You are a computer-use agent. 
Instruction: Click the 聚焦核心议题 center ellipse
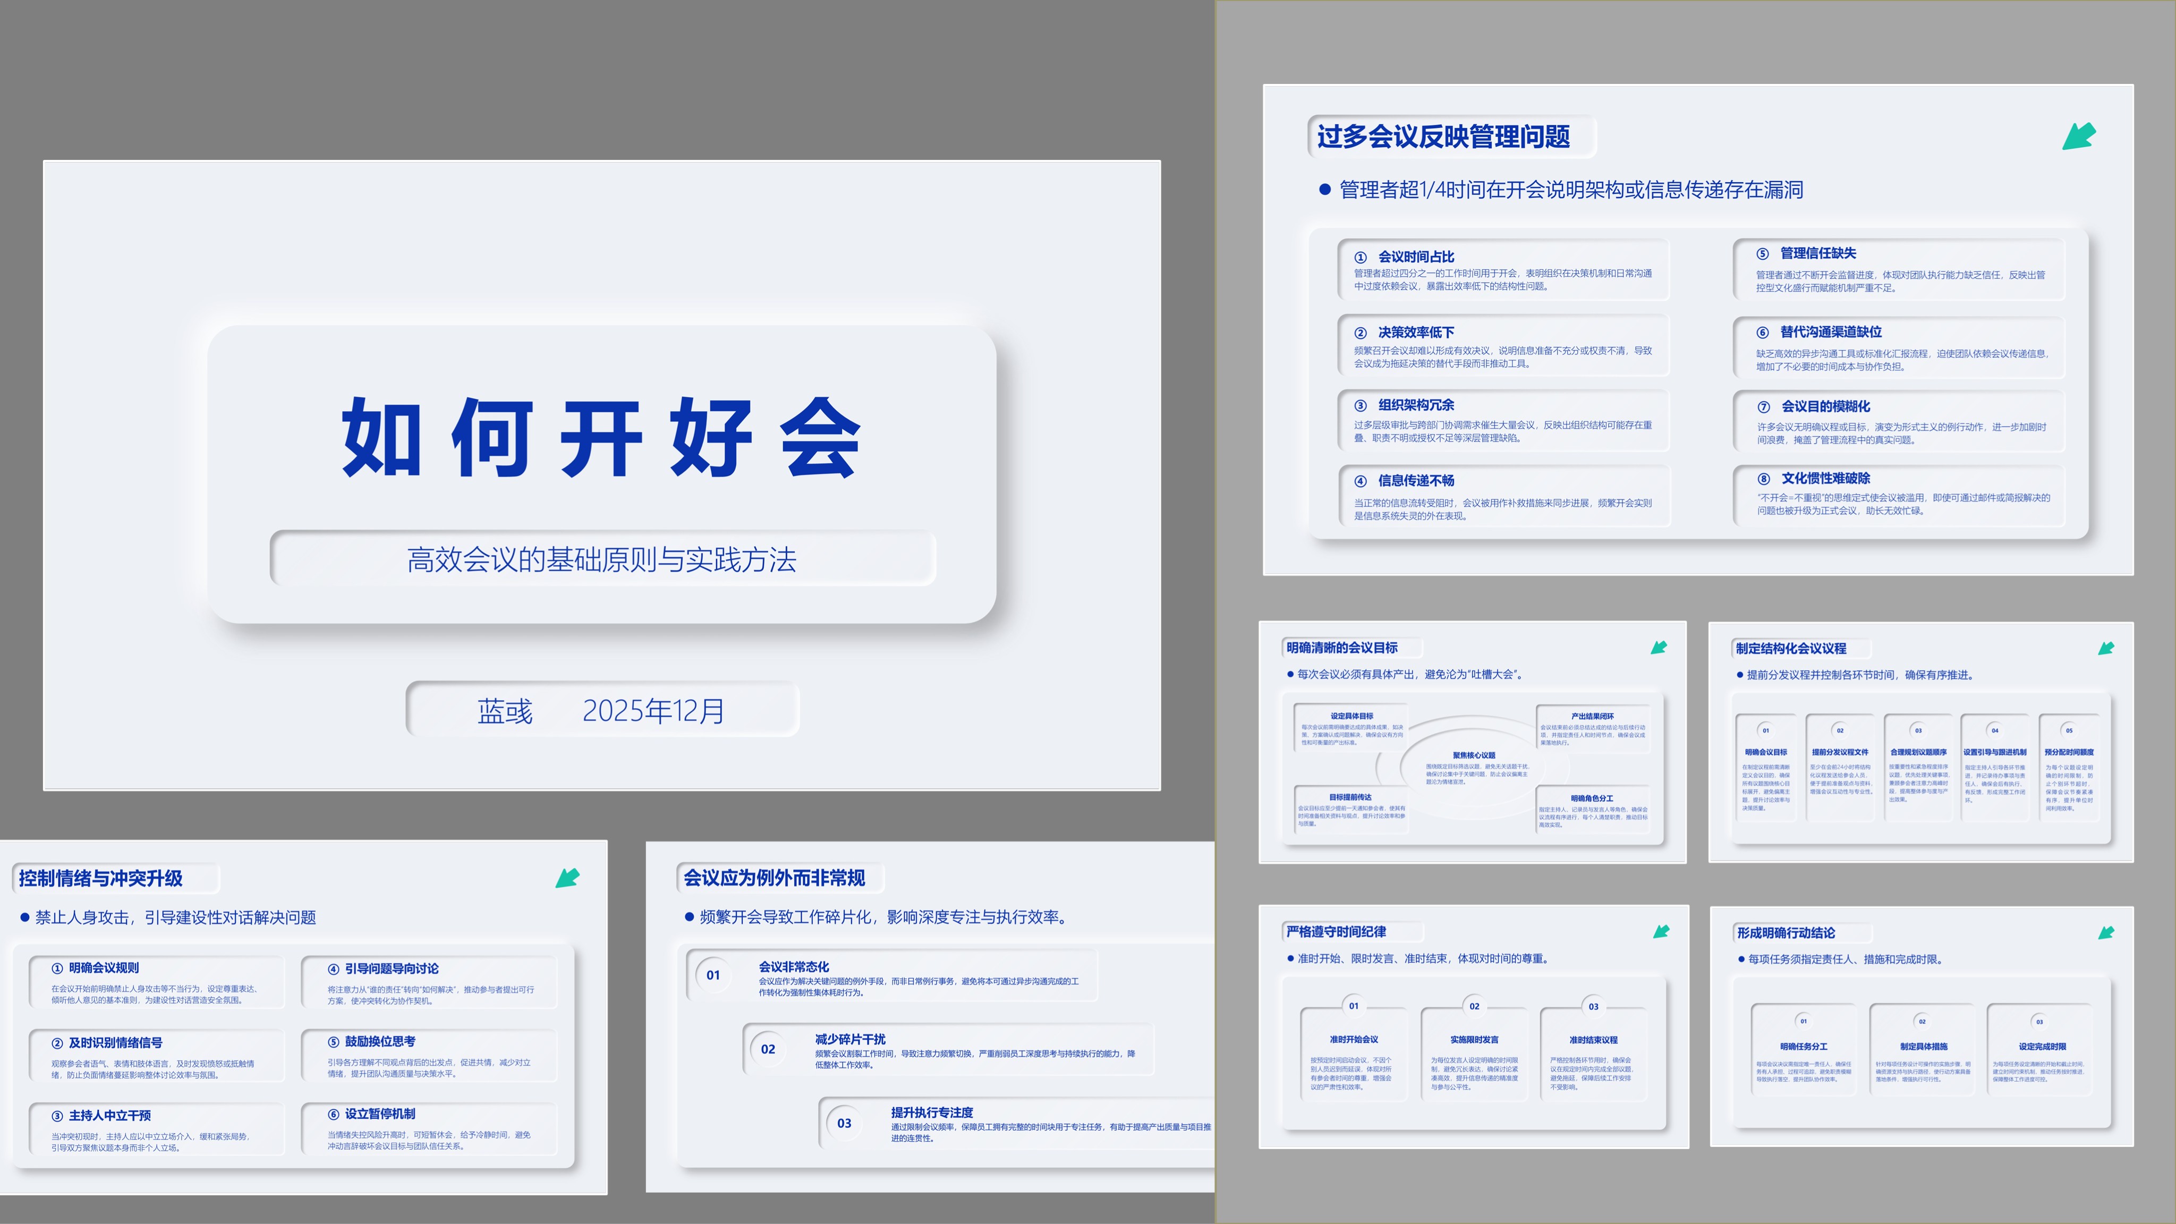1473,768
